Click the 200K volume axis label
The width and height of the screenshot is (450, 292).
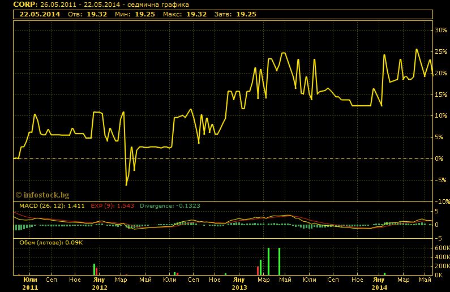442,266
